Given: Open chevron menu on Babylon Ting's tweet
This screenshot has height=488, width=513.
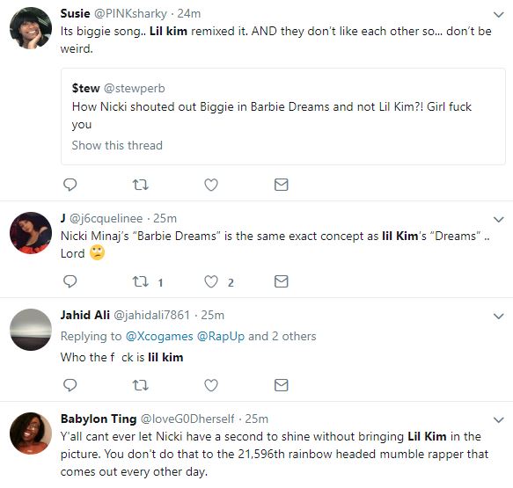Looking at the screenshot, I should (498, 419).
